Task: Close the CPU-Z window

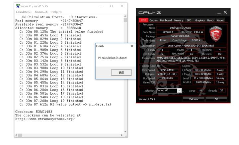Action: [x=225, y=12]
